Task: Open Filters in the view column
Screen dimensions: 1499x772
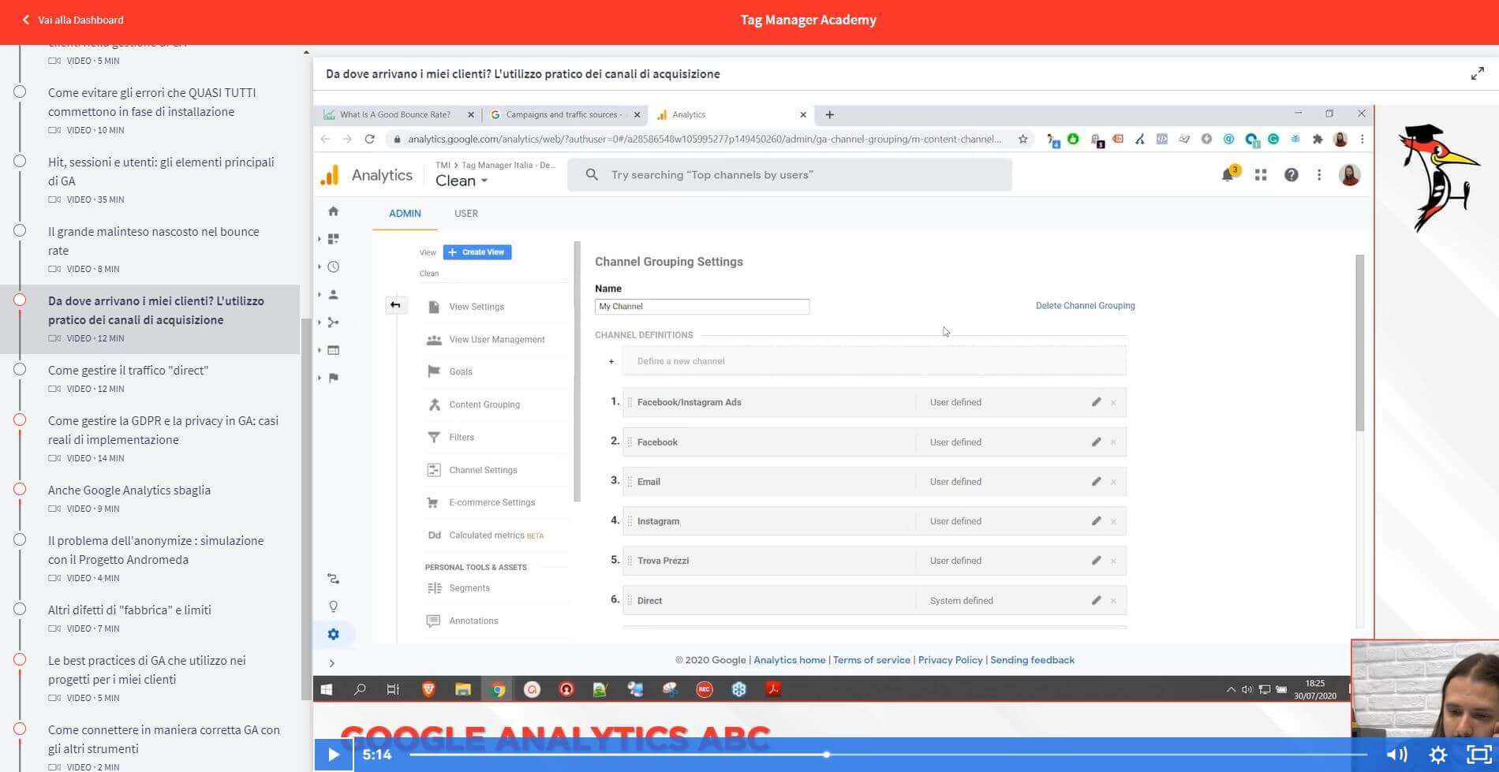Action: pyautogui.click(x=461, y=437)
